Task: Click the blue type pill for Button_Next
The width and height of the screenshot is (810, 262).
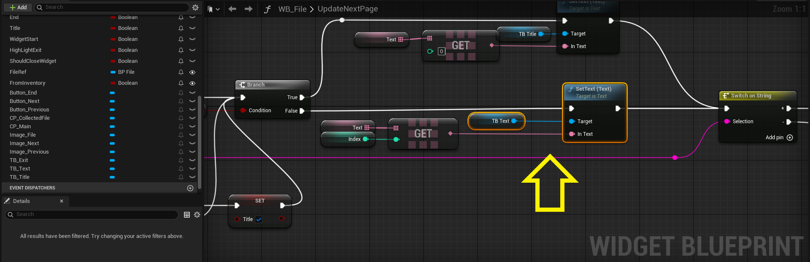Action: click(x=112, y=101)
